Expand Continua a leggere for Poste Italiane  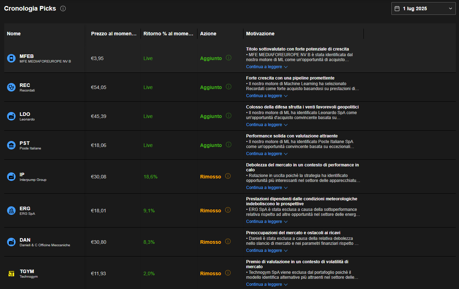267,154
